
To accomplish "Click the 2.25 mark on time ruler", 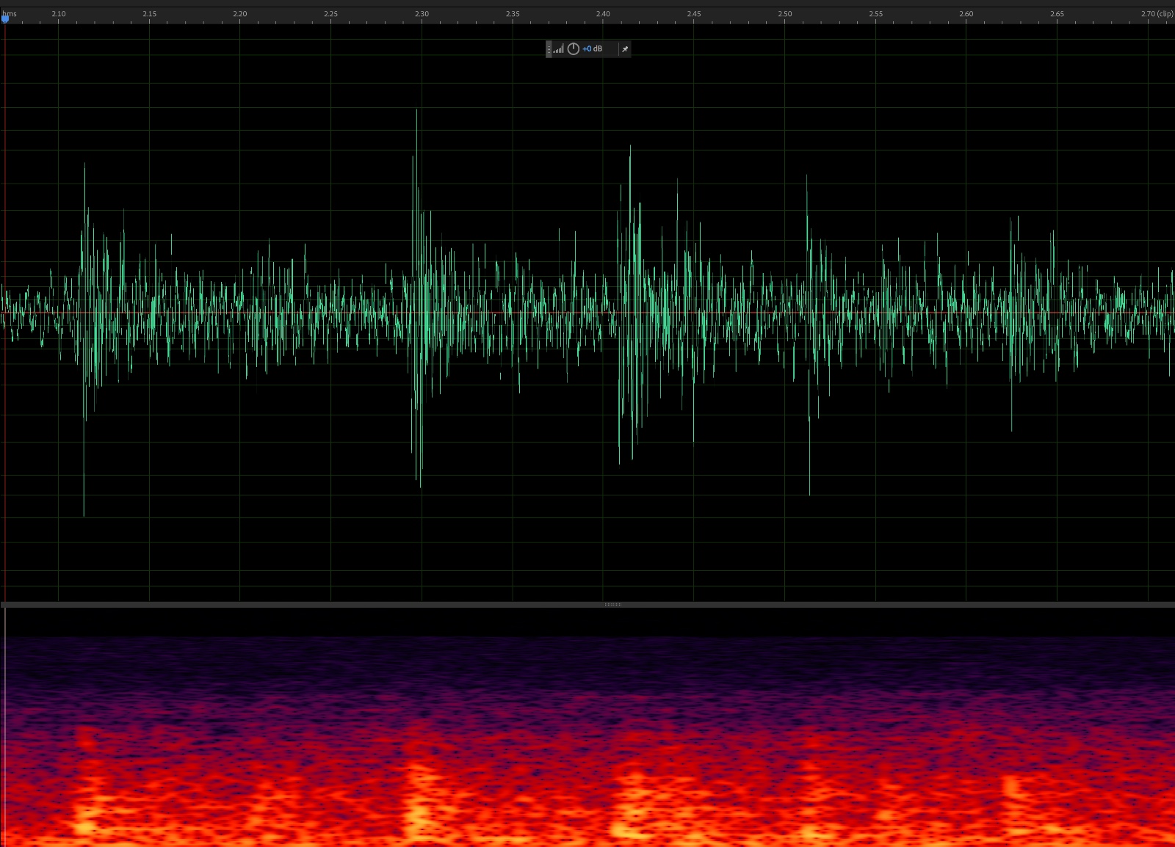I will 331,14.
